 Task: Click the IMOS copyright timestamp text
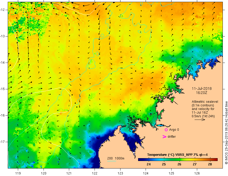226,133
